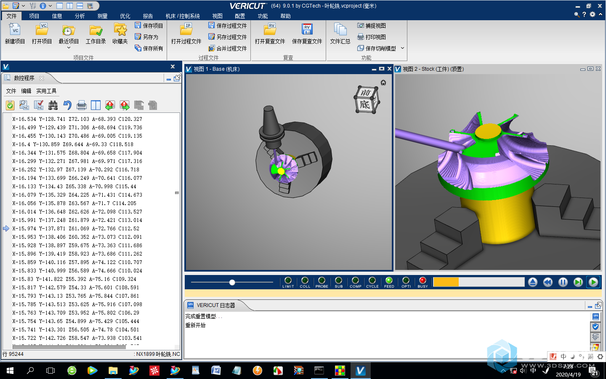The height and width of the screenshot is (379, 606).
Task: Jump to previous error (red-green left arrow)
Action: pos(110,105)
